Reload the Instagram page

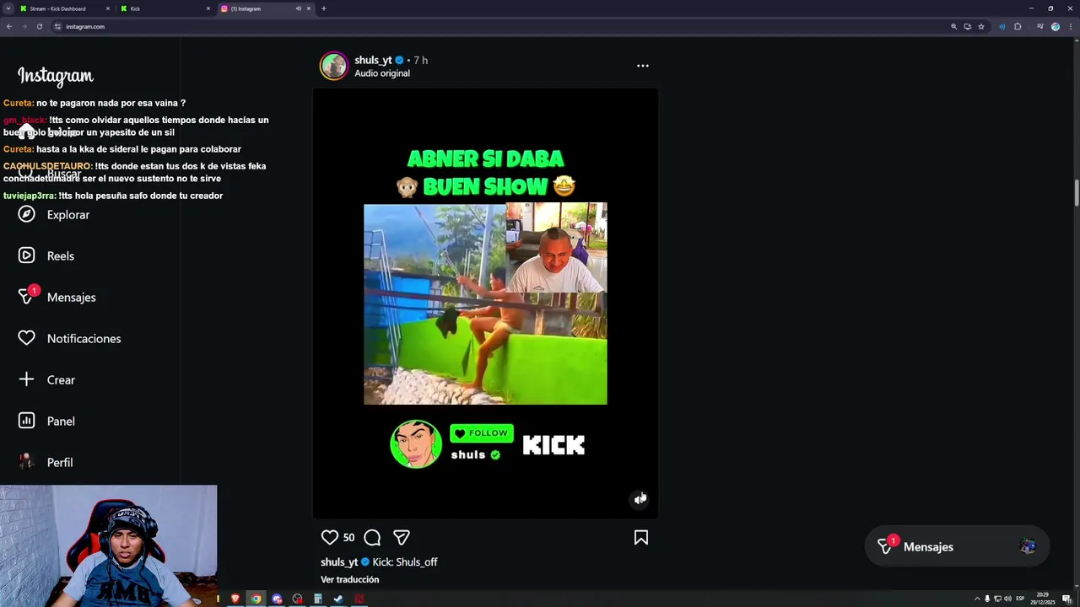[39, 26]
